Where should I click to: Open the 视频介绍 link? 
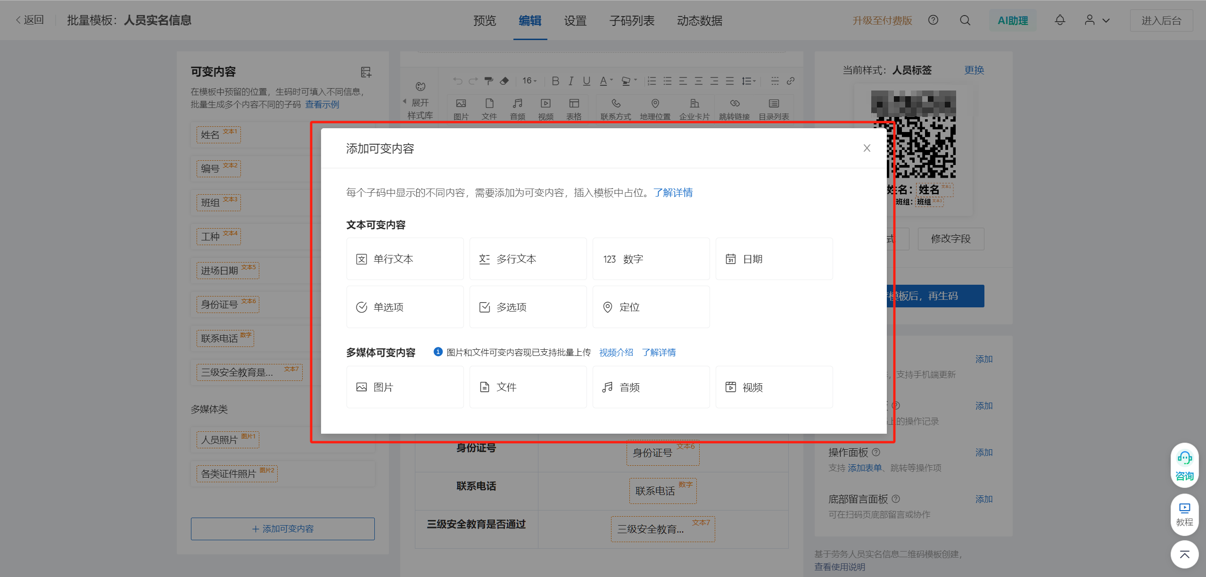tap(616, 353)
